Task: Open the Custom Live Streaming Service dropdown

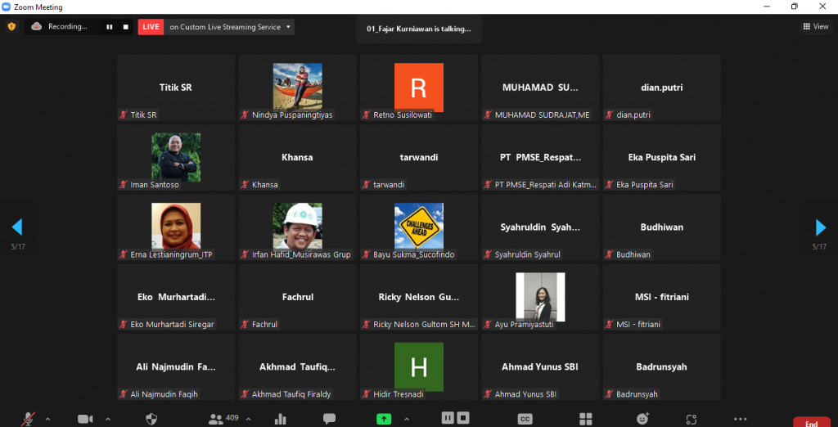Action: coord(228,27)
